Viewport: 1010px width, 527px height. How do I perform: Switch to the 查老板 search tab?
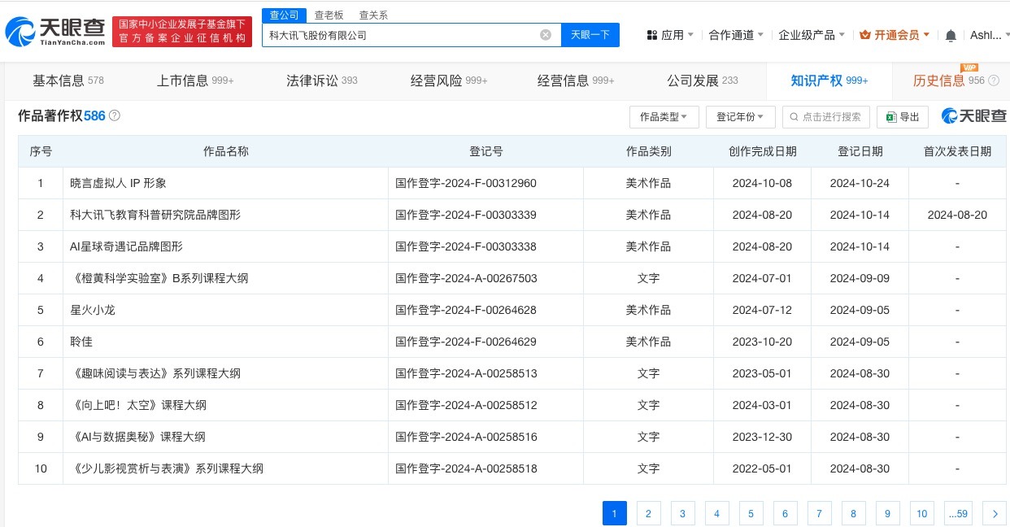coord(329,15)
